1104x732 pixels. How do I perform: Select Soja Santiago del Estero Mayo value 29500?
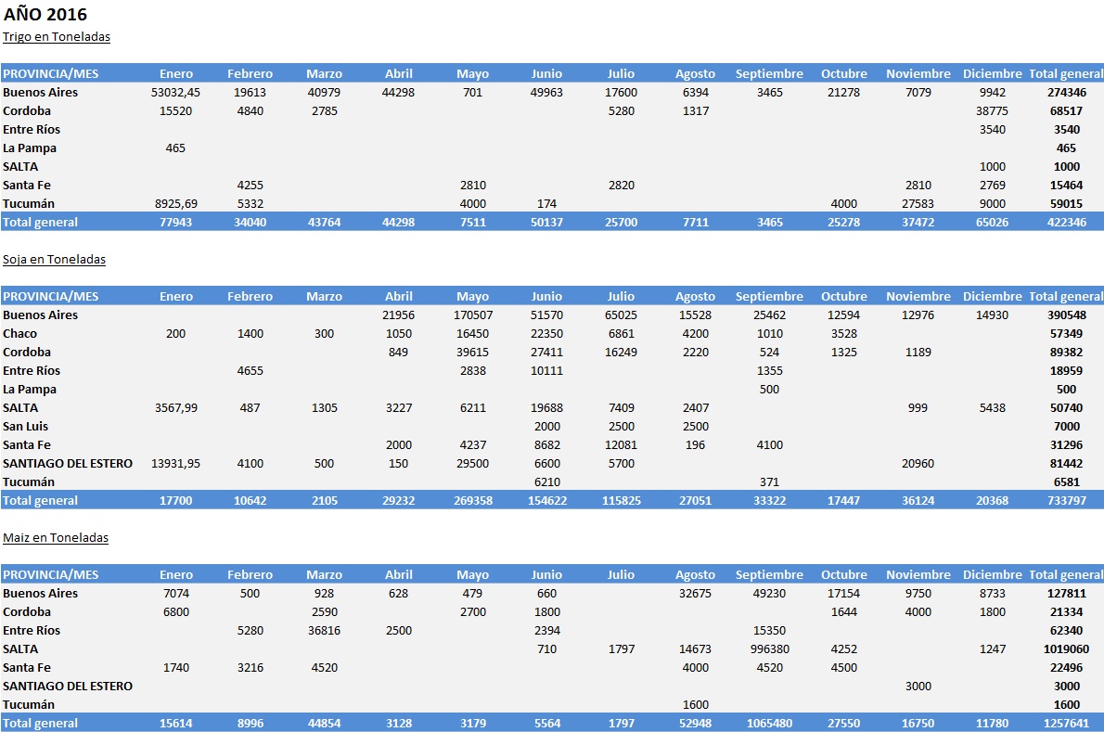473,463
